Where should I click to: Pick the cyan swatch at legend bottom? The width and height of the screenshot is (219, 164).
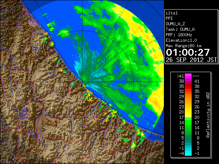(188, 153)
